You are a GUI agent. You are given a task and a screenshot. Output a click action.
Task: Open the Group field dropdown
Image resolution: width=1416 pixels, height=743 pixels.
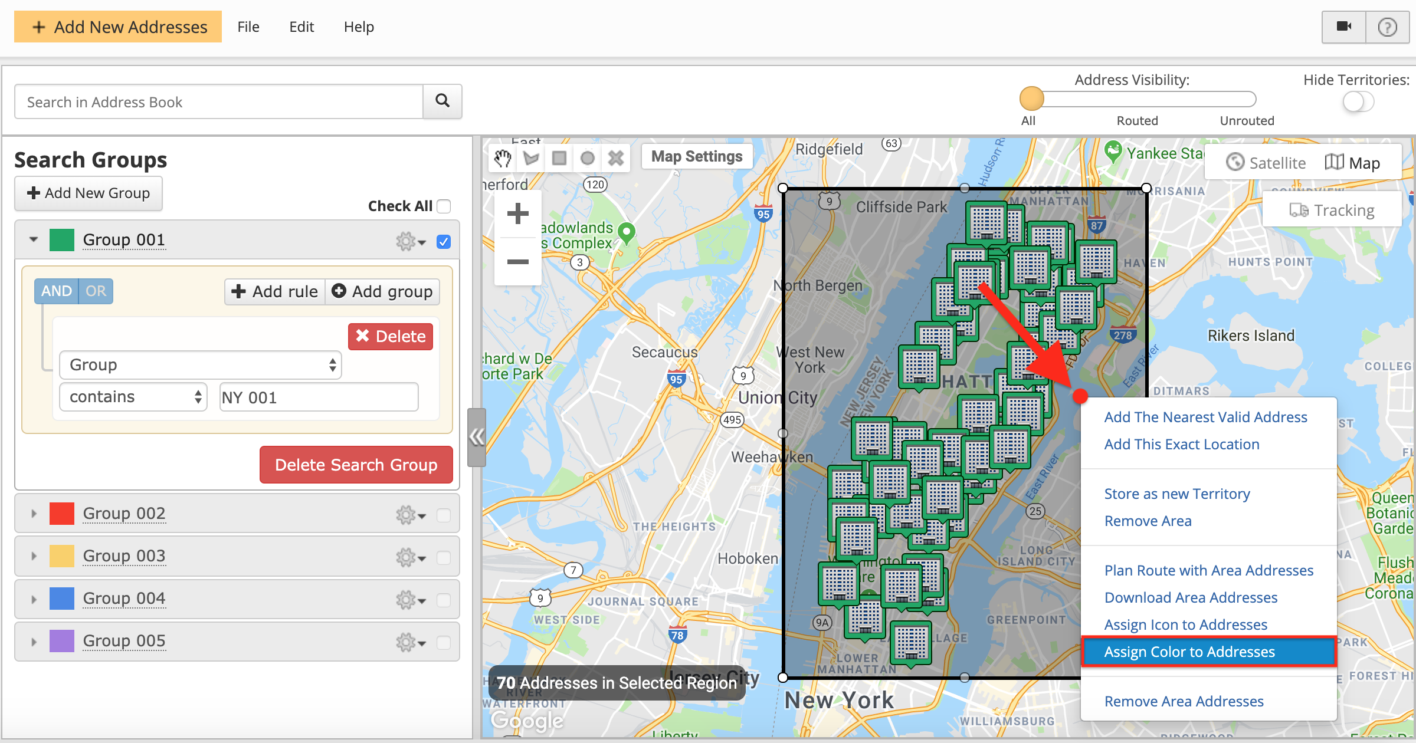(x=201, y=365)
